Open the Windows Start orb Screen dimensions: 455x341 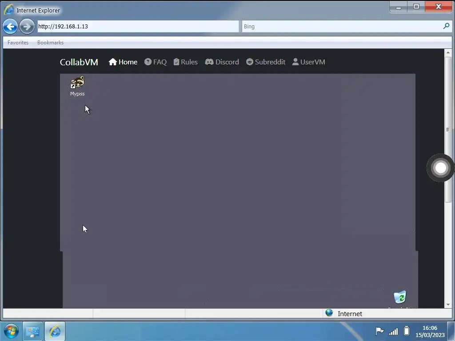pyautogui.click(x=11, y=331)
